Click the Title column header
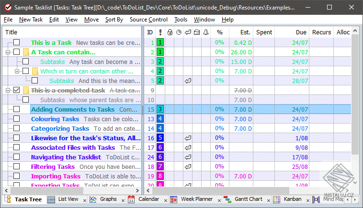The height and width of the screenshot is (208, 363). tap(72, 32)
